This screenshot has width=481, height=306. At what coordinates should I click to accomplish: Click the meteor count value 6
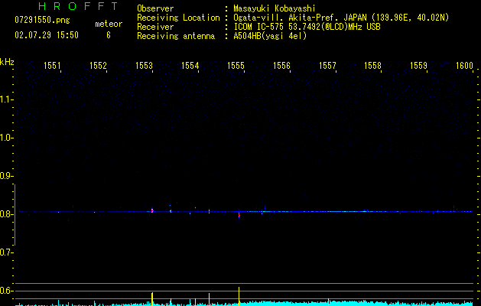[109, 35]
